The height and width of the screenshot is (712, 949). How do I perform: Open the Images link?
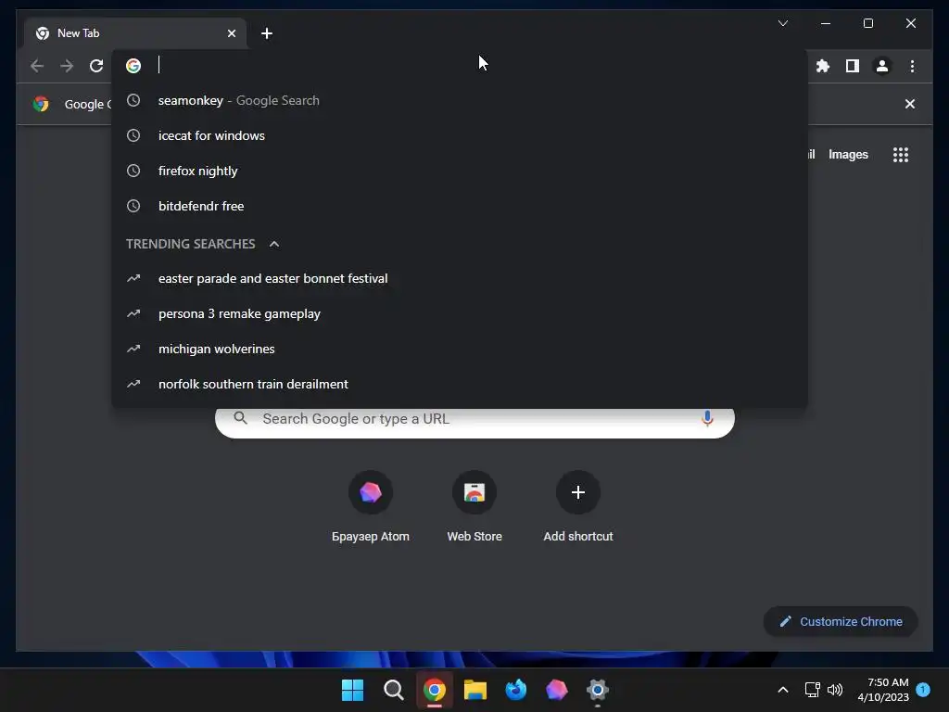[848, 155]
